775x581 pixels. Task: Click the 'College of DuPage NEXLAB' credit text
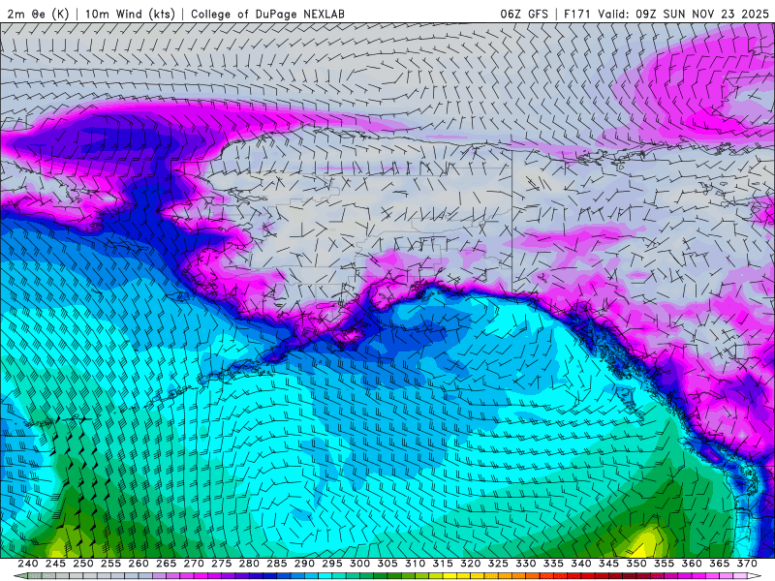267,14
